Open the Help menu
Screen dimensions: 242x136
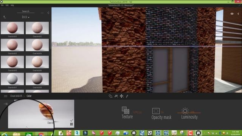point(12,5)
